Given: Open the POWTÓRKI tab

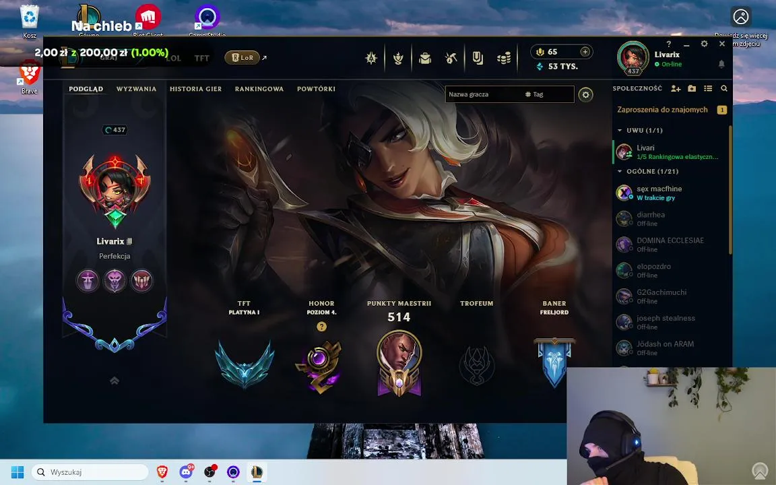Looking at the screenshot, I should [x=316, y=89].
